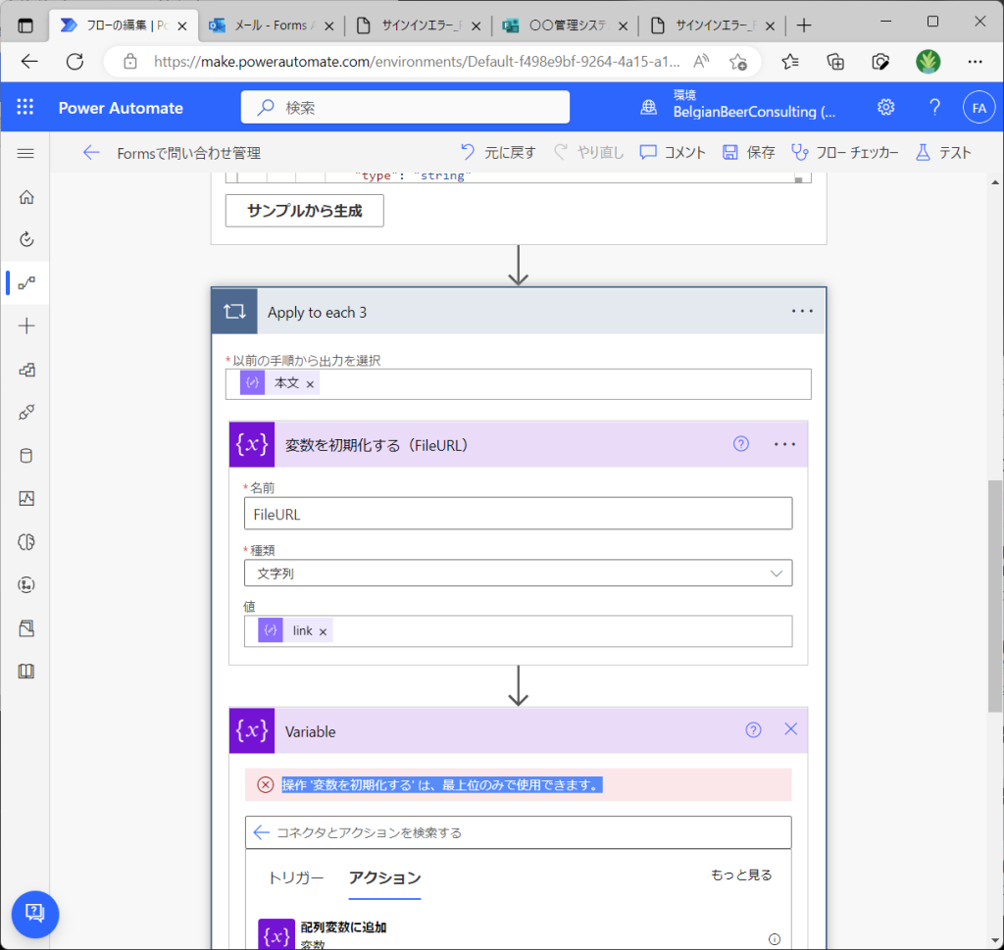The height and width of the screenshot is (950, 1004).
Task: Click the browser address bar URL
Action: click(x=416, y=62)
